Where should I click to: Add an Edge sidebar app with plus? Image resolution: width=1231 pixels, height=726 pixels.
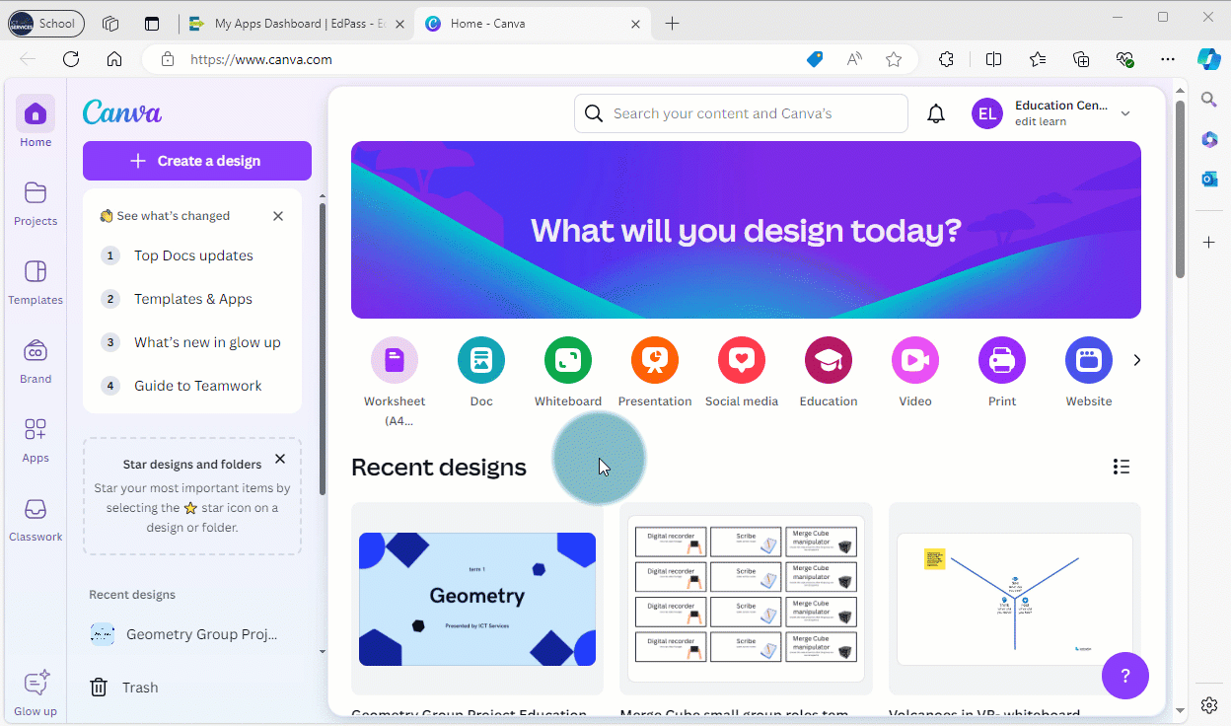click(1209, 242)
